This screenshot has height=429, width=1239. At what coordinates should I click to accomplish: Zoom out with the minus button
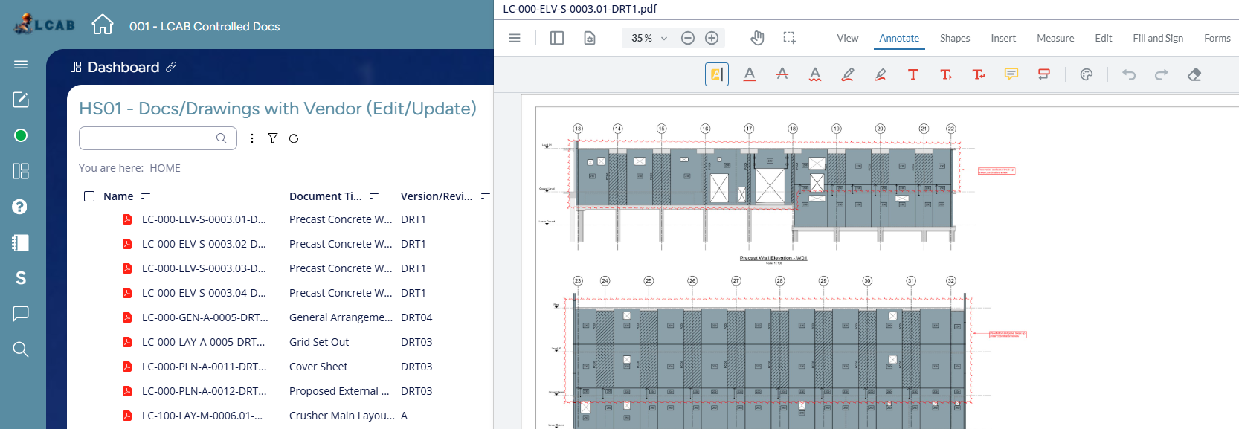tap(688, 38)
